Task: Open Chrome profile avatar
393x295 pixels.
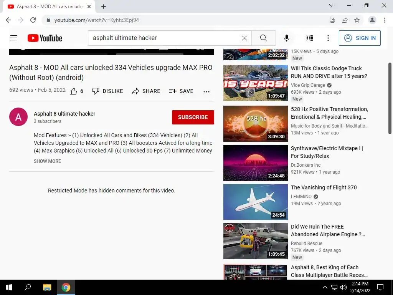Action: tap(372, 20)
